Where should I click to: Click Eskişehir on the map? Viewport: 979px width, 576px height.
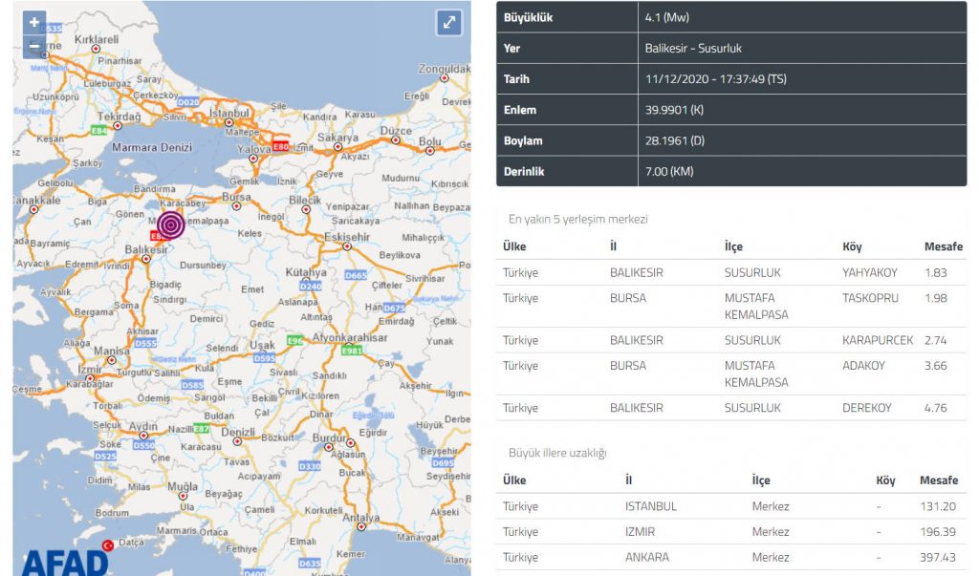[347, 237]
